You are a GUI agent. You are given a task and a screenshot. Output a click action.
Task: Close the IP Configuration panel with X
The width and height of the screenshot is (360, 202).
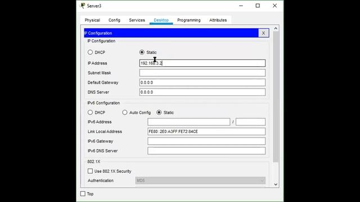pos(263,33)
